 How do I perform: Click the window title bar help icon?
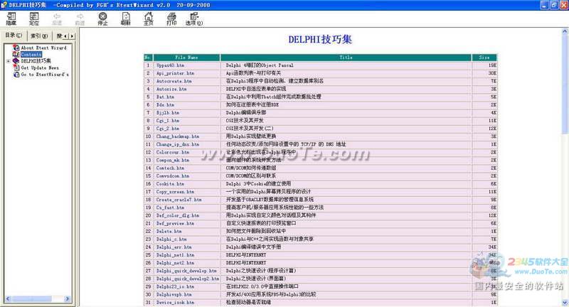4,5
